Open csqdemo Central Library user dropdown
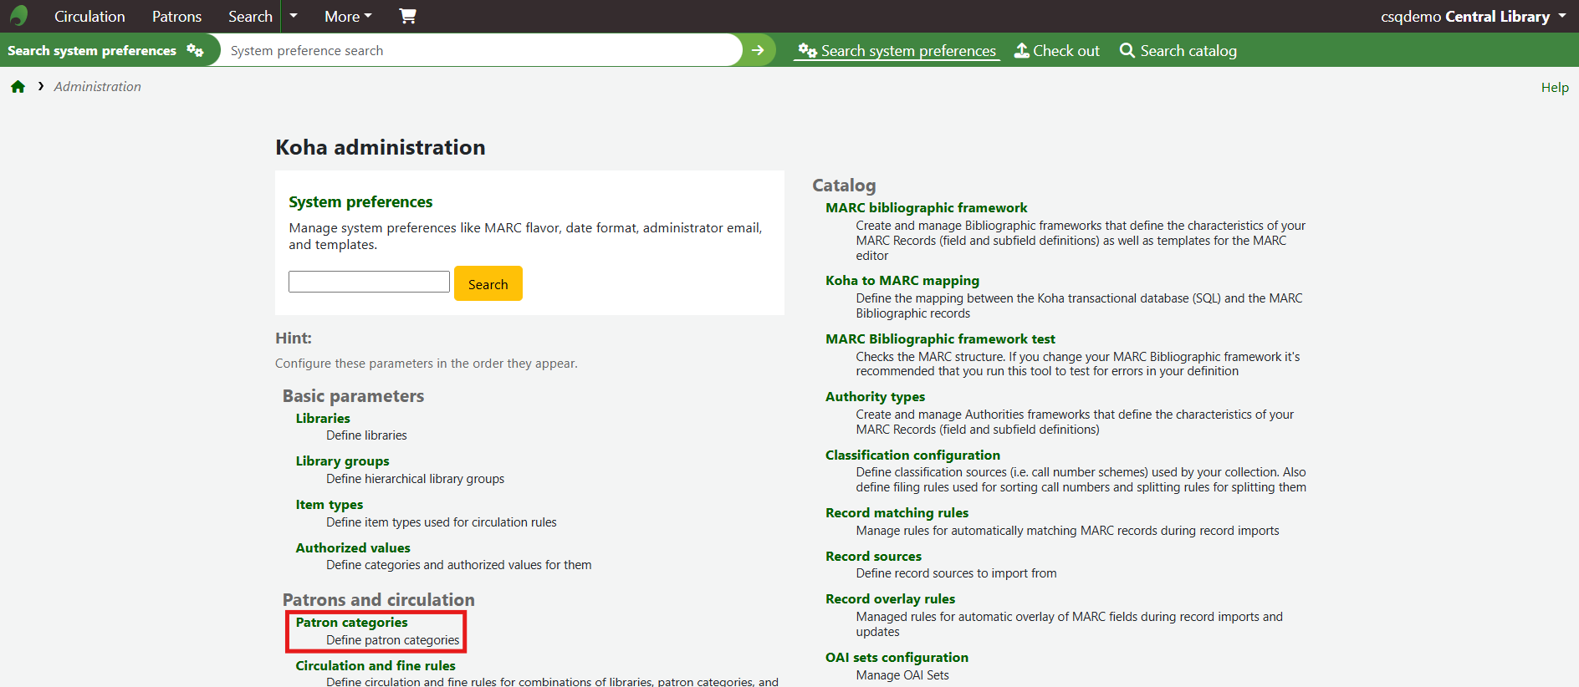 [1473, 16]
